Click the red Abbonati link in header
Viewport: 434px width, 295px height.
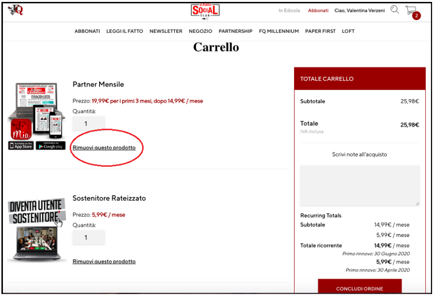[x=318, y=11]
